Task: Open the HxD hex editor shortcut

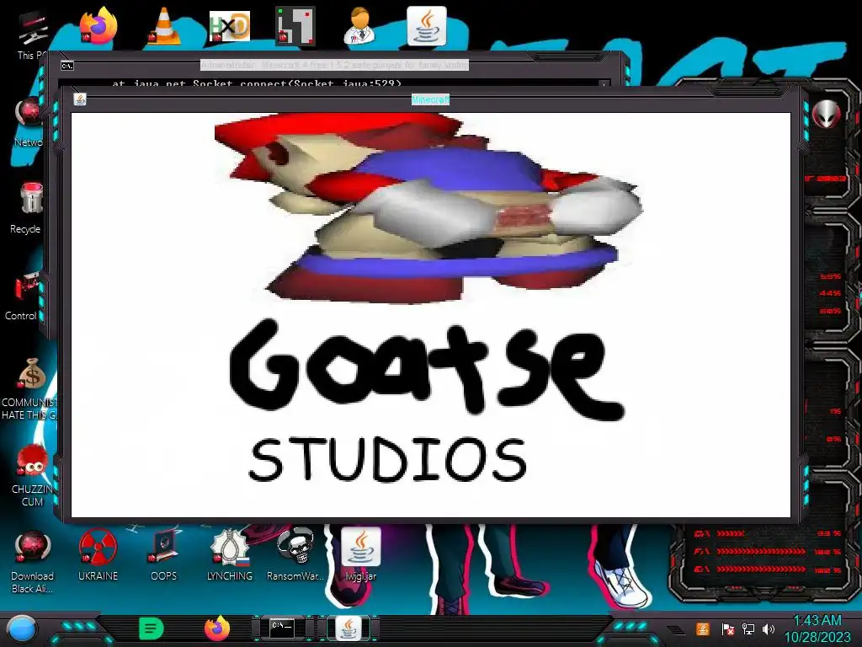Action: click(229, 26)
